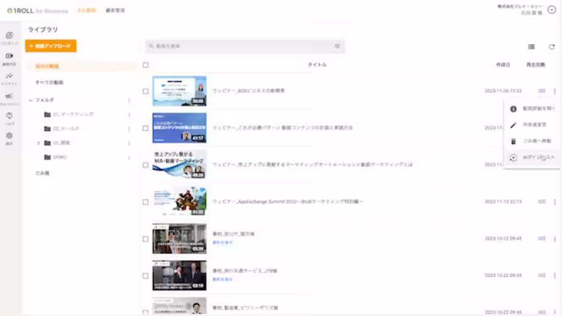The image size is (562, 316).
Task: Click the 1ROLL for Business logo
Action: pos(37,11)
